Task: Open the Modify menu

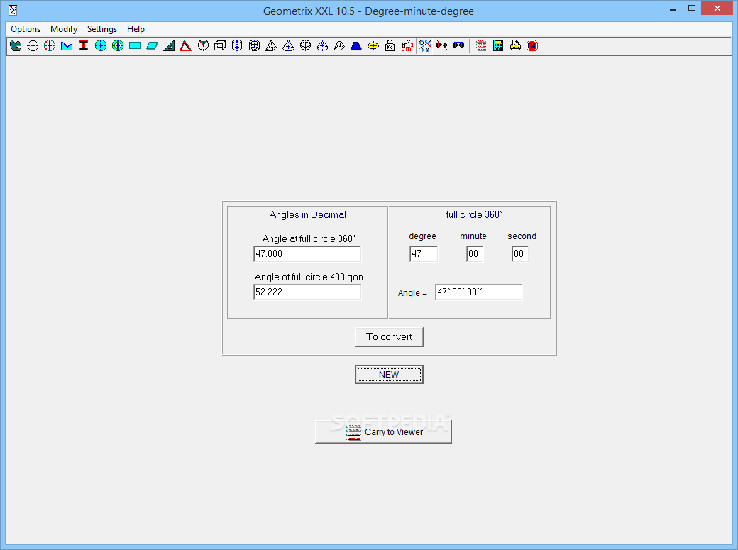Action: [64, 29]
